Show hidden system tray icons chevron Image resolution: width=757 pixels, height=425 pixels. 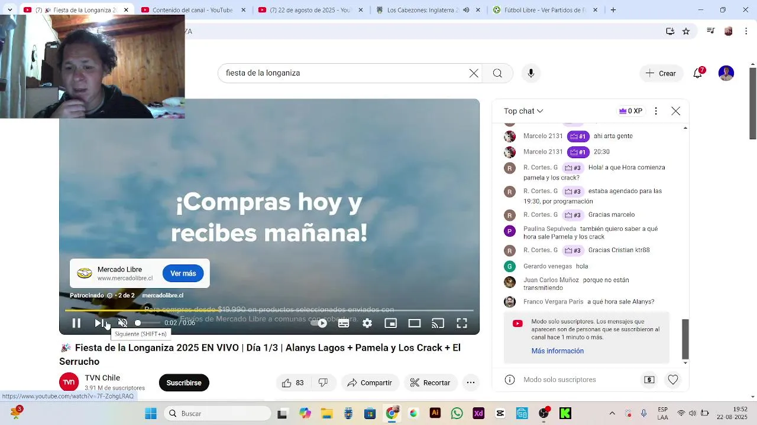point(612,413)
